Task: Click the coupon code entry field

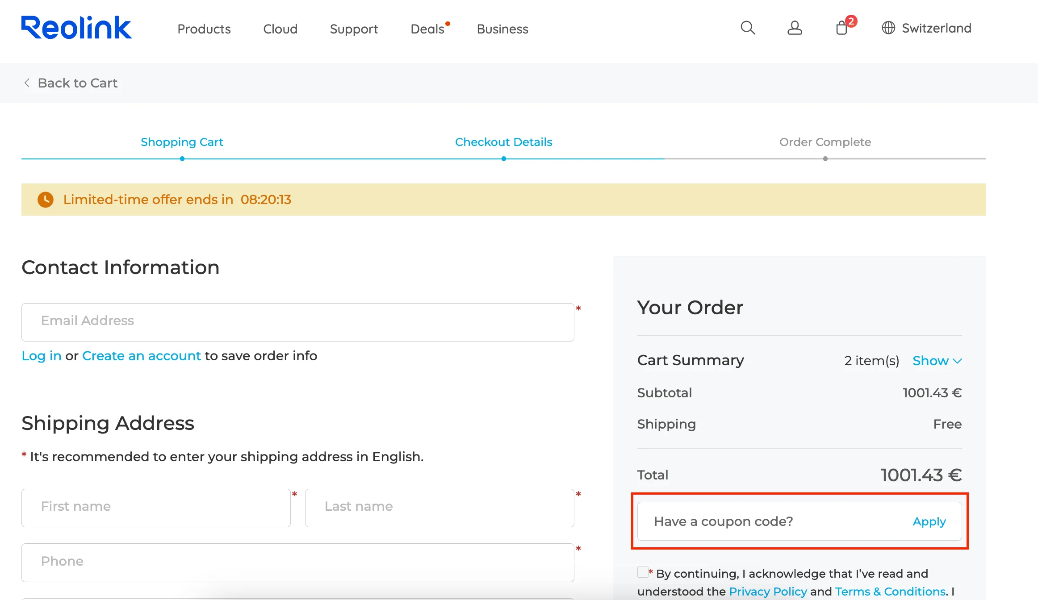Action: click(x=759, y=521)
